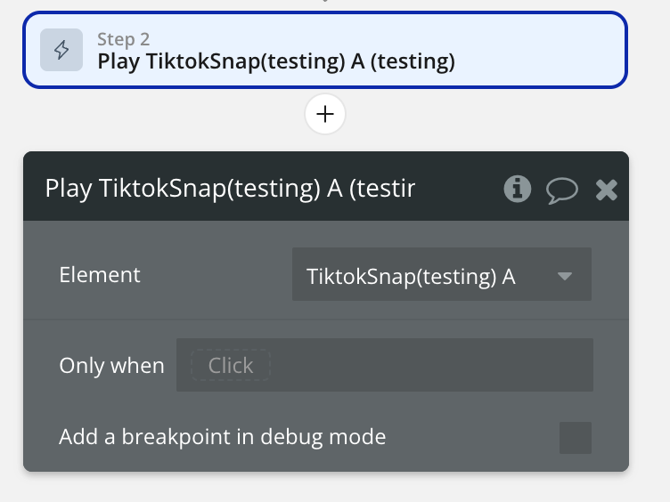The width and height of the screenshot is (670, 502).
Task: Click the lightning bolt icon on Step 2
Action: [x=61, y=50]
